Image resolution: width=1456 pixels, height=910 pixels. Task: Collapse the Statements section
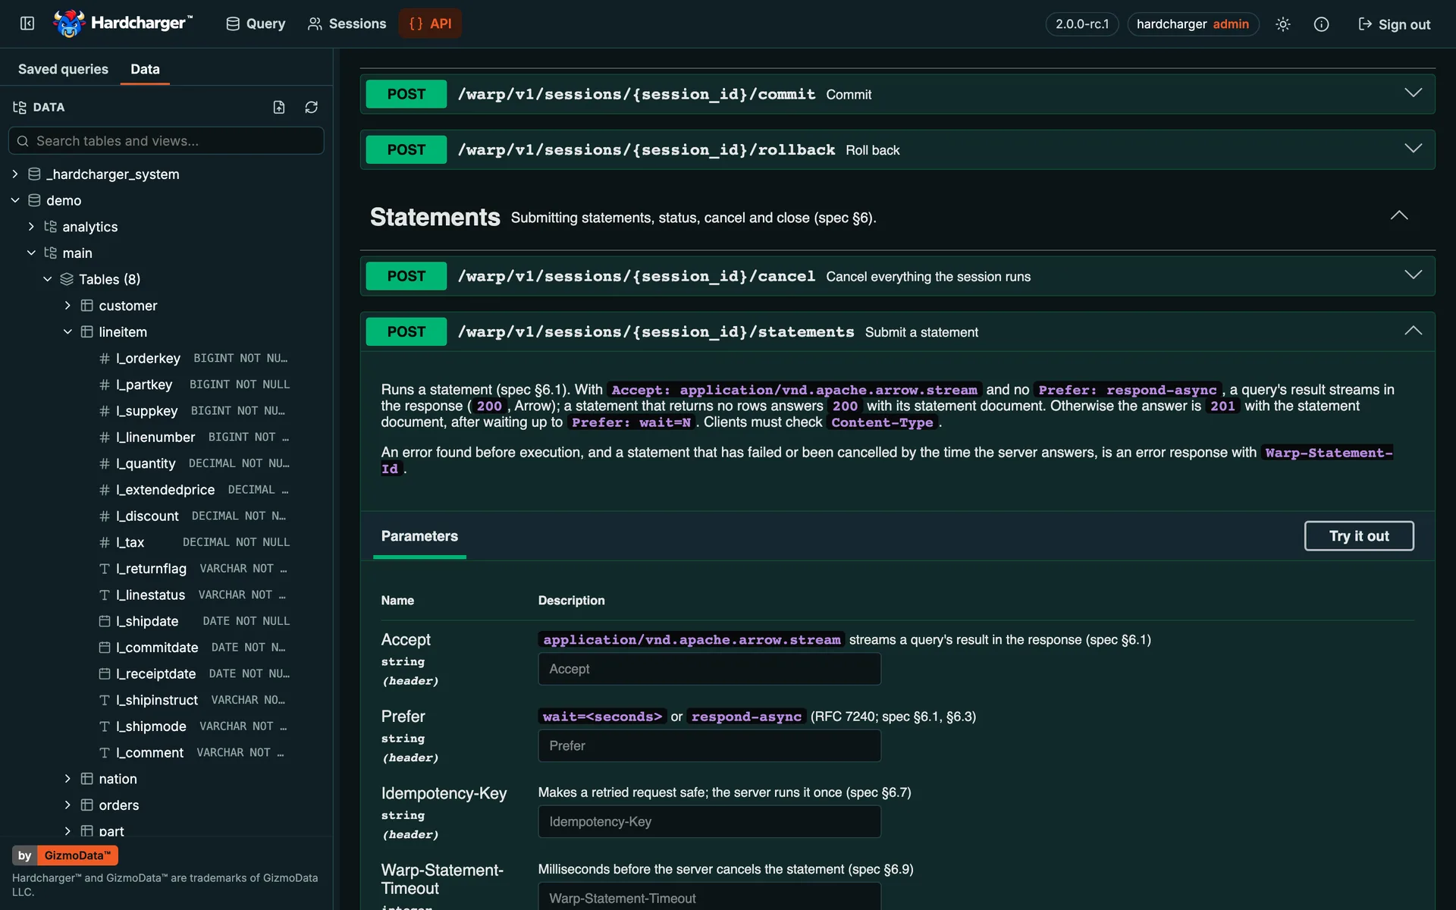coord(1398,215)
